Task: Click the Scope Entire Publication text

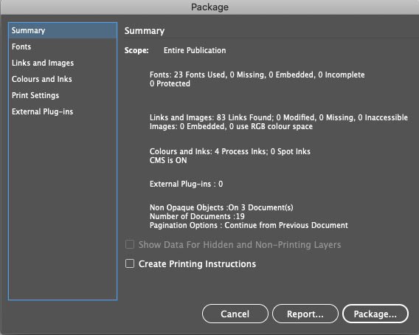Action: pos(175,50)
